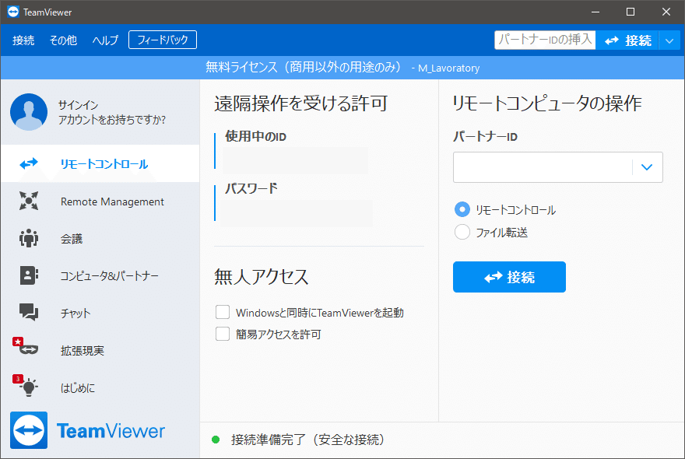Click the リモートコンピュータの操作 heading
Image resolution: width=685 pixels, height=459 pixels.
click(546, 103)
